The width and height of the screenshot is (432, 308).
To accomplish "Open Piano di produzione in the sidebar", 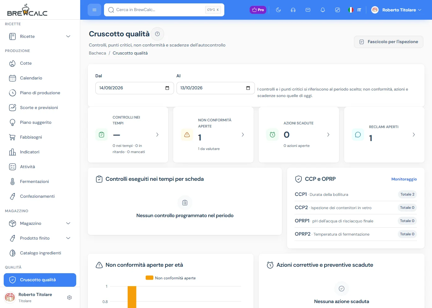I will click(40, 93).
